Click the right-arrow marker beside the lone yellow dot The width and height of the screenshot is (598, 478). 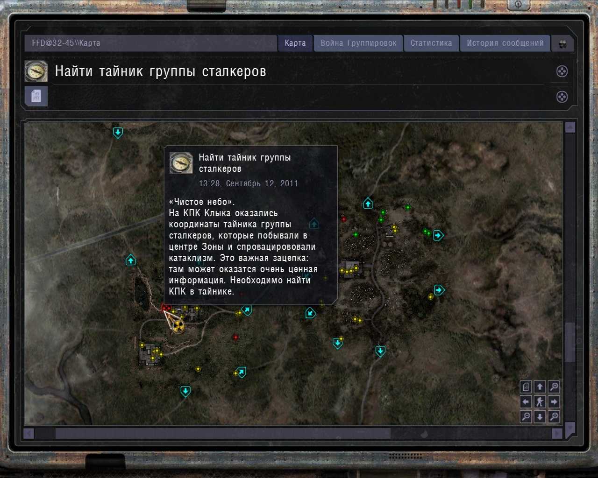439,290
